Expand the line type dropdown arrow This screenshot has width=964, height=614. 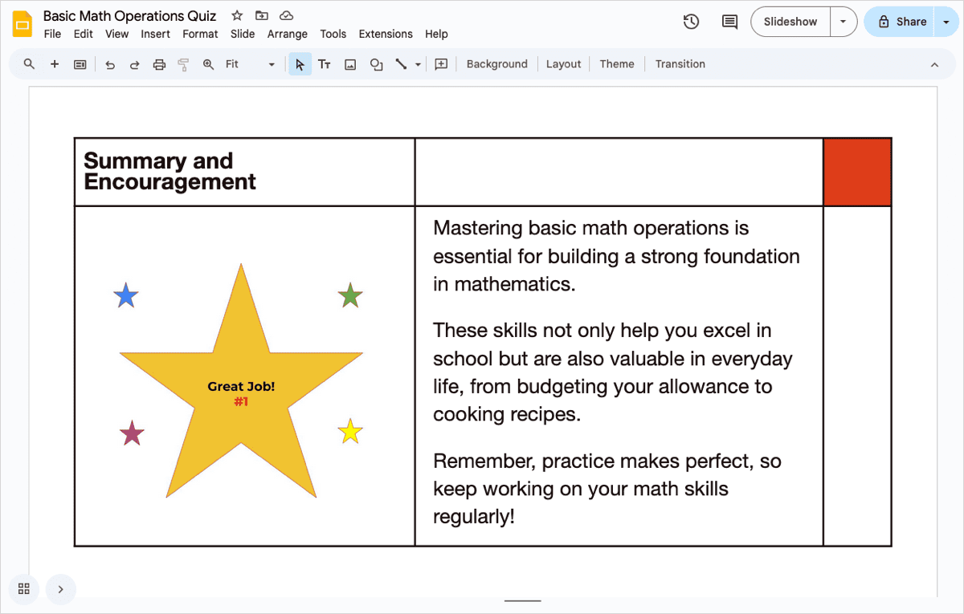(x=419, y=64)
